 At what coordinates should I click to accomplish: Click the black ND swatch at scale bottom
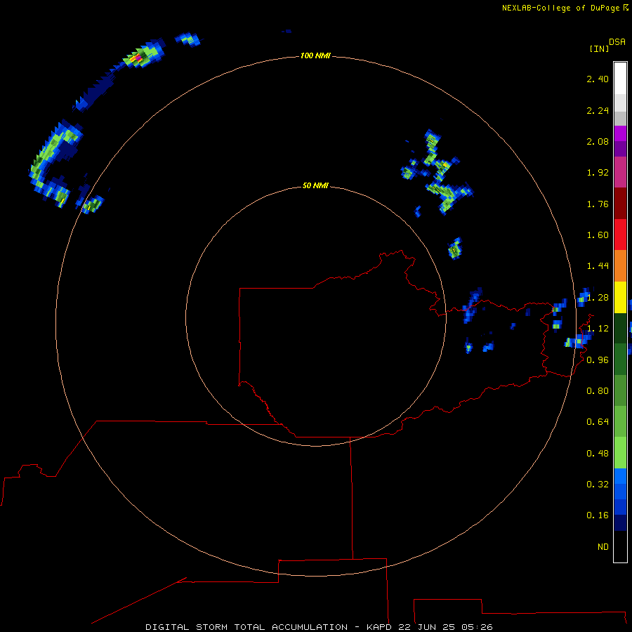(x=620, y=546)
